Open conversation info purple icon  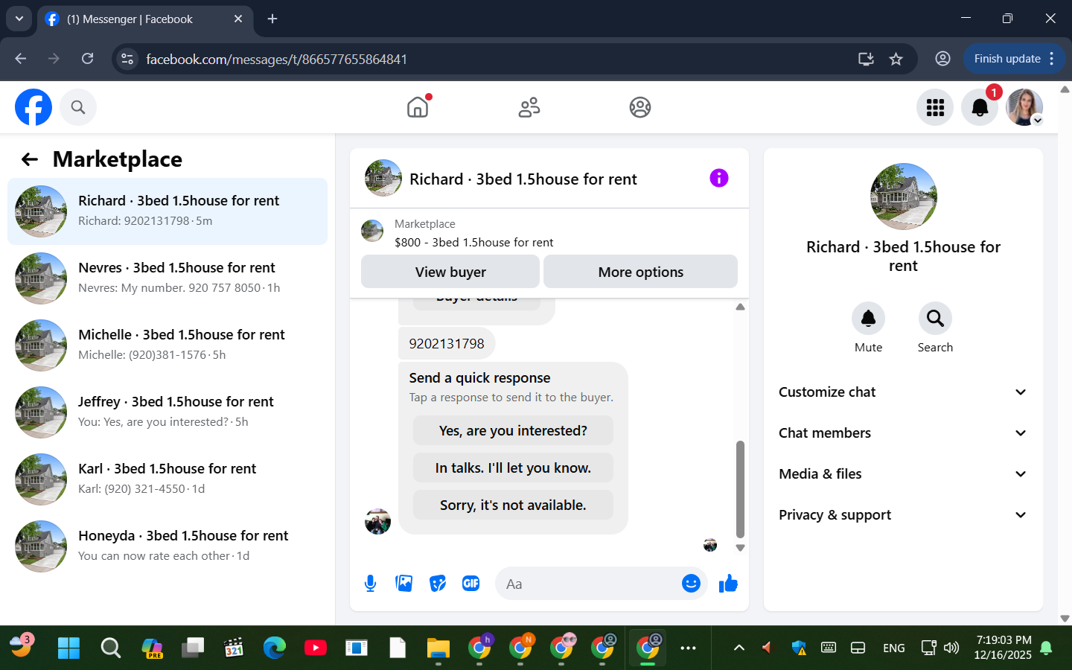coord(719,178)
